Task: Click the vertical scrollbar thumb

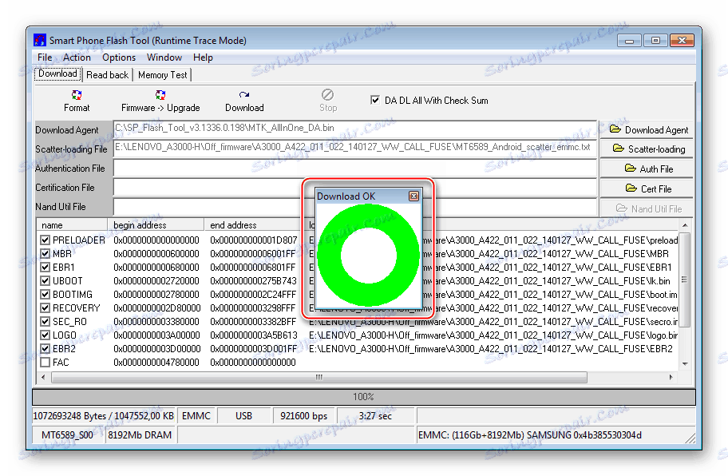Action: [685, 280]
